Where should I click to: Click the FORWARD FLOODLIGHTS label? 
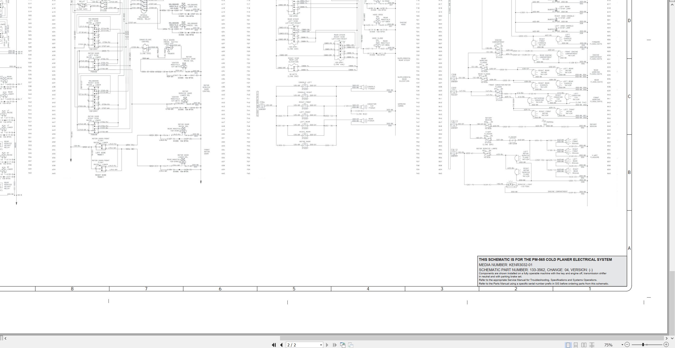click(x=596, y=43)
